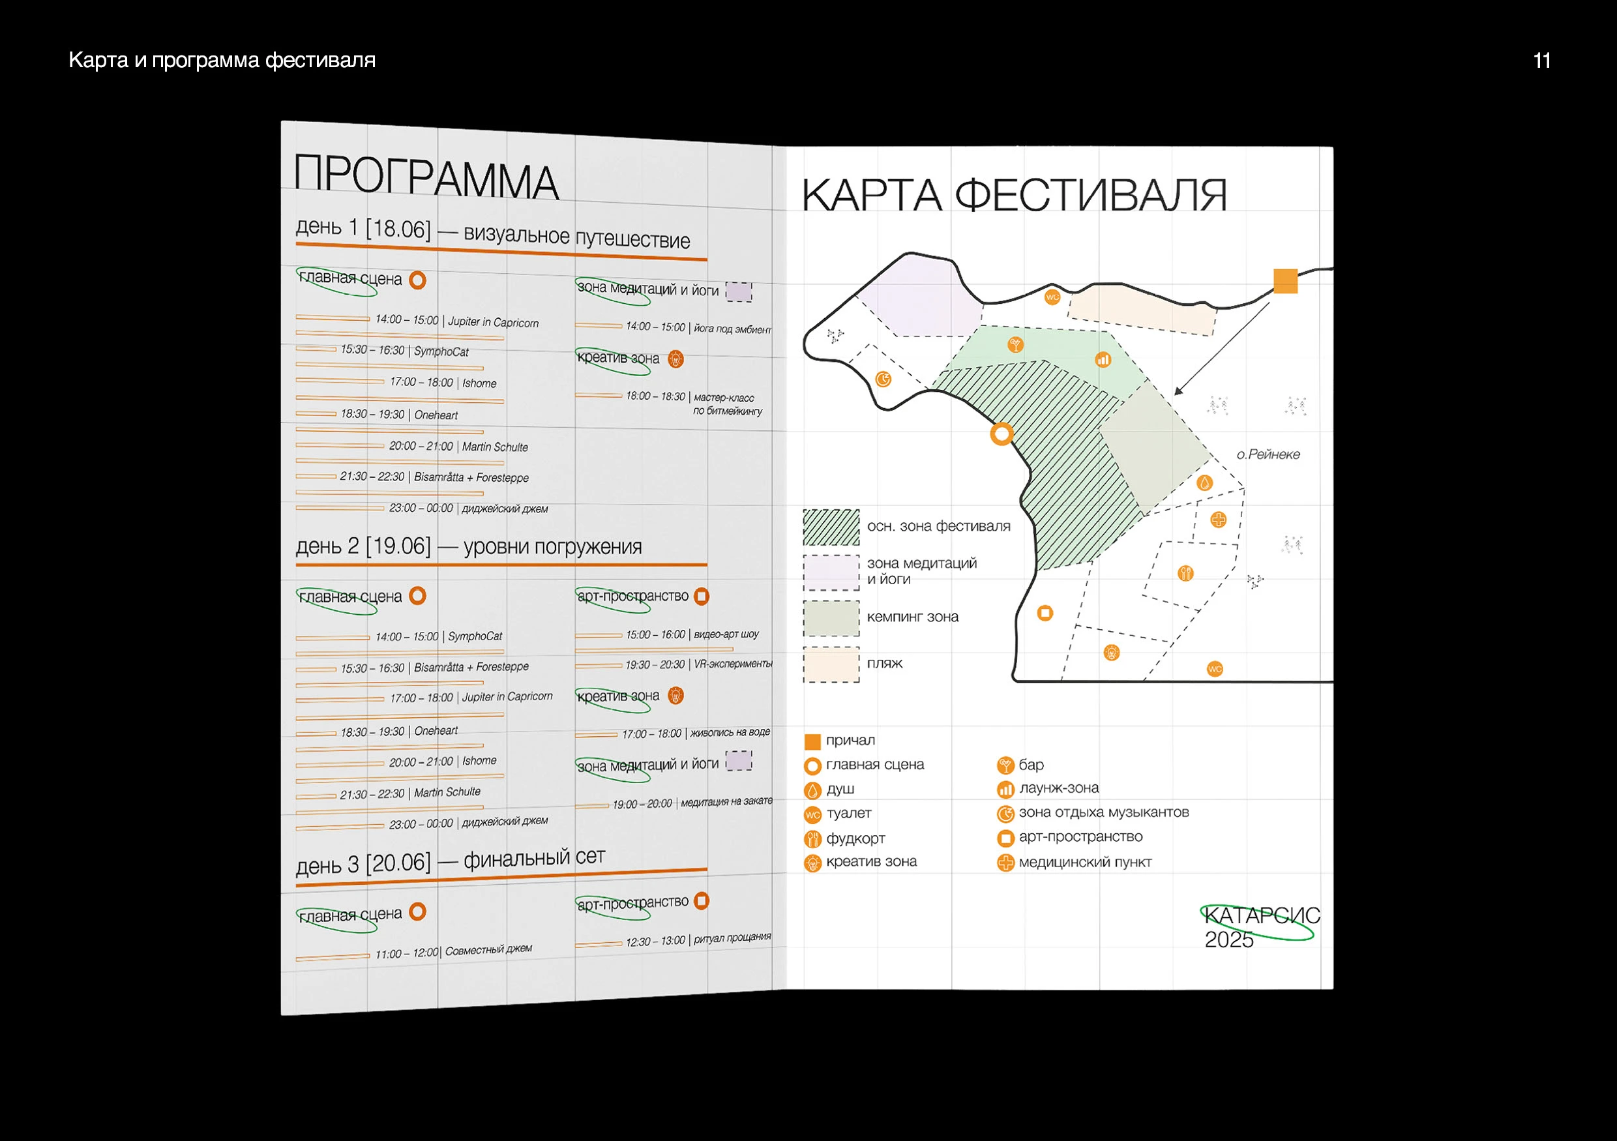This screenshot has height=1141, width=1617.
Task: Click the "о.Рейнеке" island label
Action: click(1268, 454)
